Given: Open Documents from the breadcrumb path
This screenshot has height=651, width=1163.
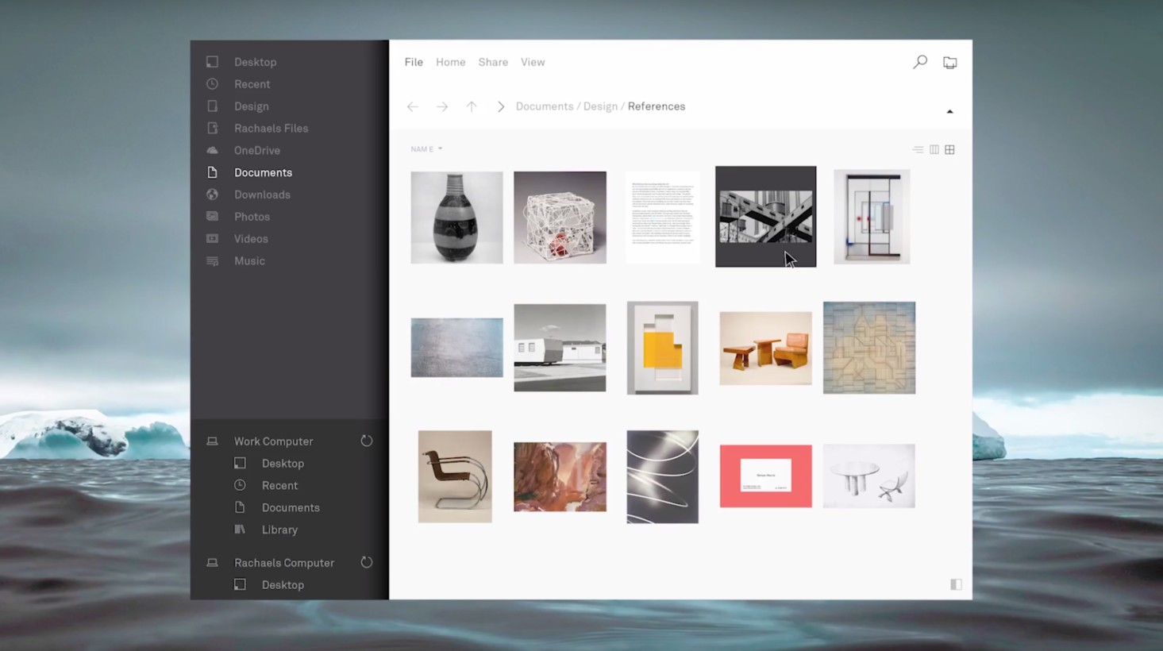Looking at the screenshot, I should tap(544, 106).
